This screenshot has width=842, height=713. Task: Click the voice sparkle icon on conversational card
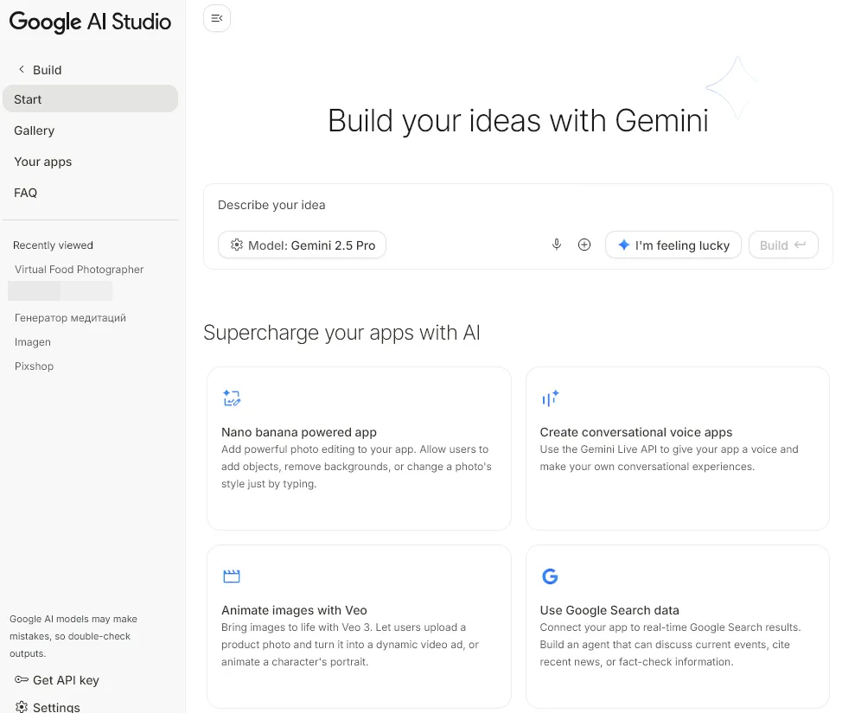point(550,398)
